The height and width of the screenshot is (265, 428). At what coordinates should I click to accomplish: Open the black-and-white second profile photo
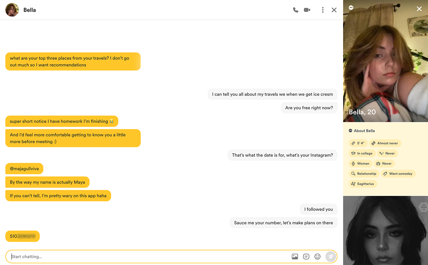(385, 231)
